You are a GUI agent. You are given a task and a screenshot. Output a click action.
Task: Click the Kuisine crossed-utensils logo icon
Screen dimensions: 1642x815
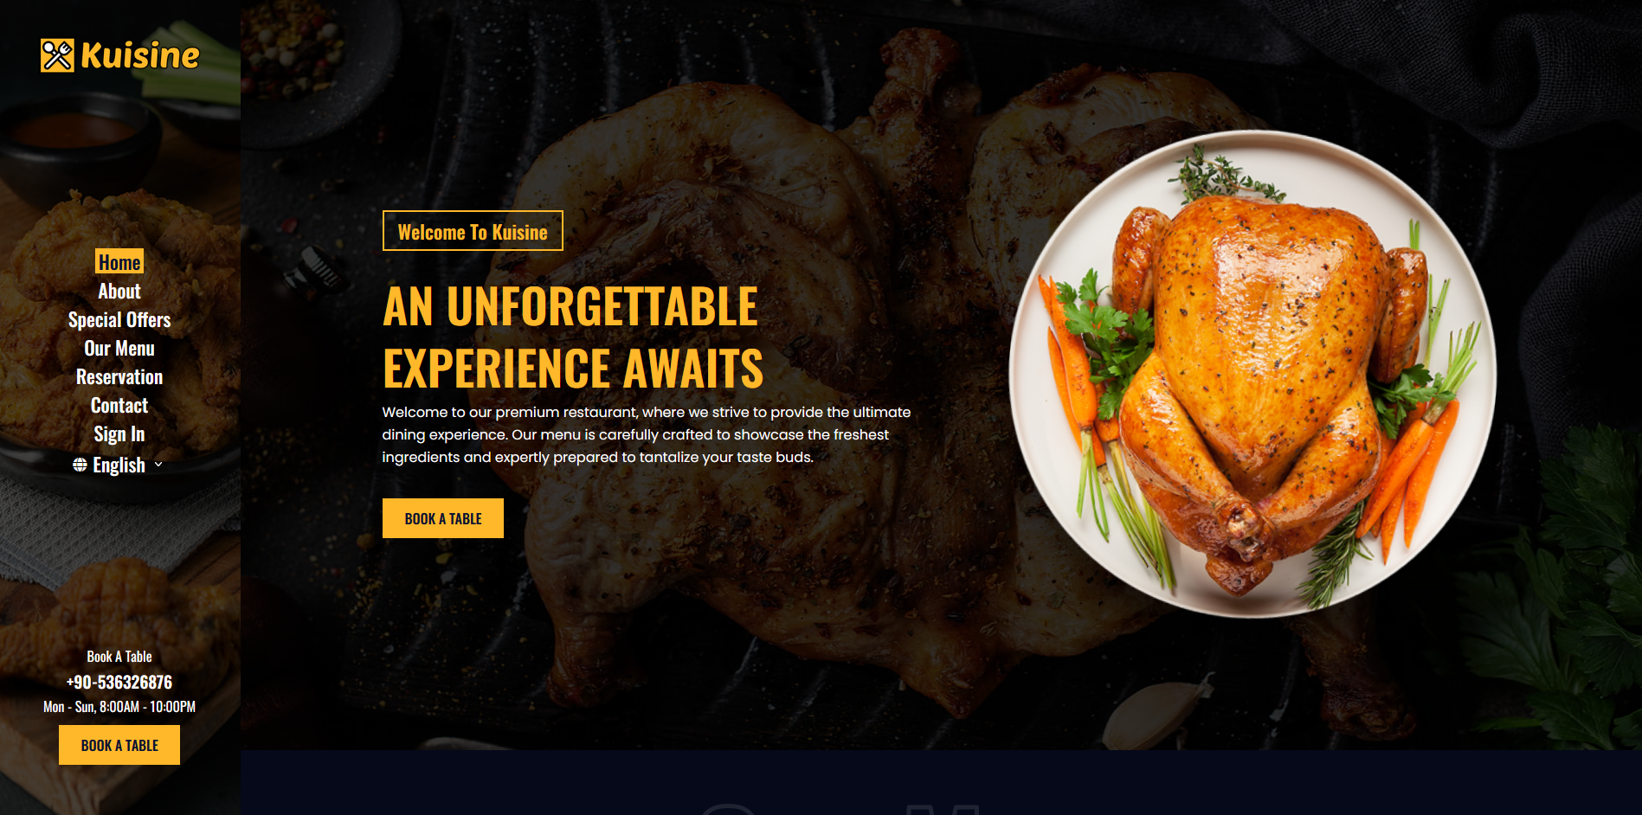[57, 55]
